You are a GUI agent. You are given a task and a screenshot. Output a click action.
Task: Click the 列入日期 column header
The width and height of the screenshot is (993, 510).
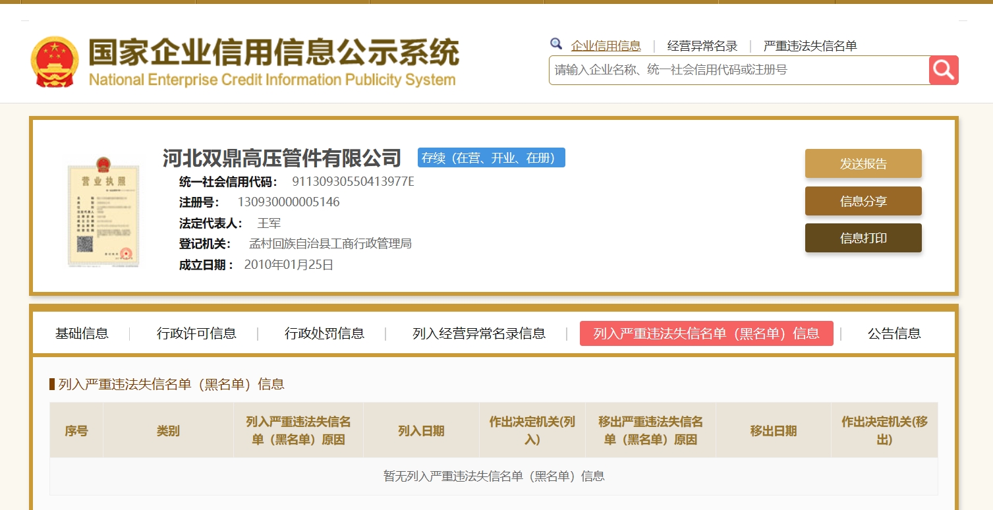coord(421,431)
